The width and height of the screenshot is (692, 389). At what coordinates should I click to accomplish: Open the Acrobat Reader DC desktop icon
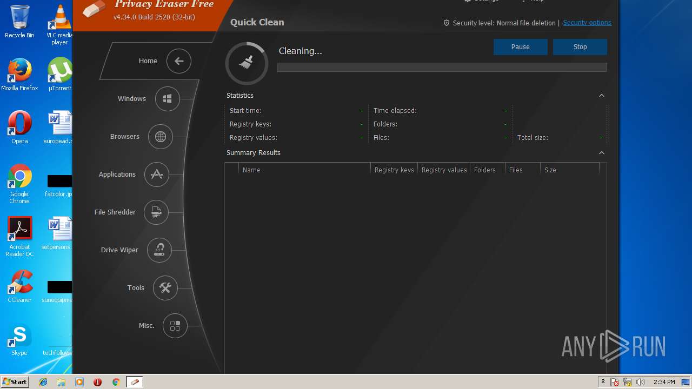(x=19, y=237)
